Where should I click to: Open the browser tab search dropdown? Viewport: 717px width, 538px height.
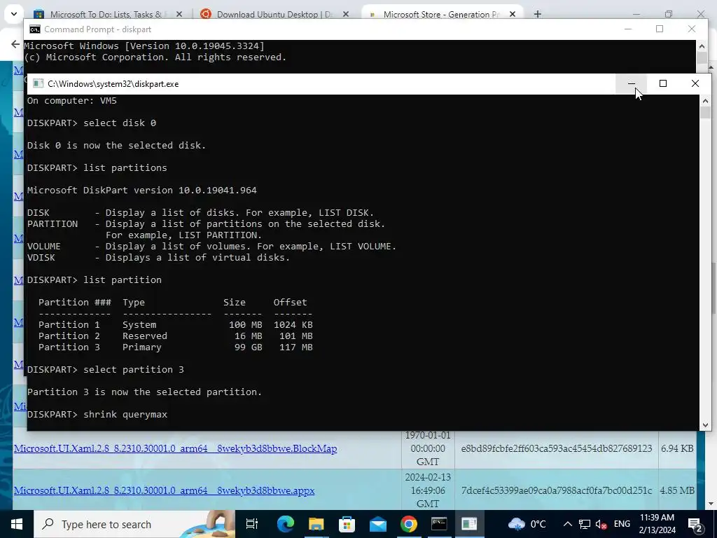[x=14, y=14]
